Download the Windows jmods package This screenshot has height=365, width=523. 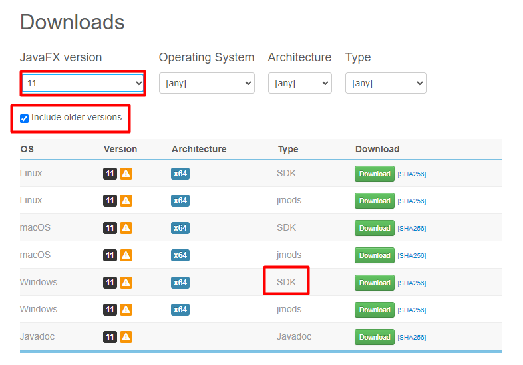point(374,310)
